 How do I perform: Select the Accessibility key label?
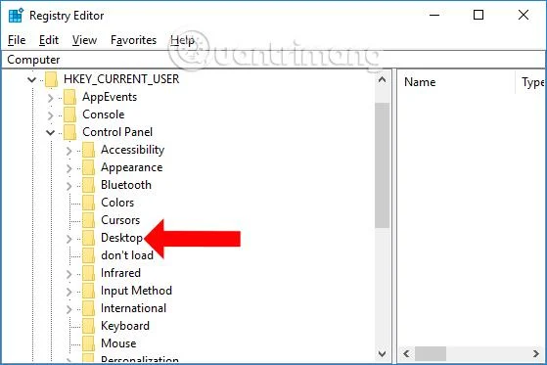[132, 150]
